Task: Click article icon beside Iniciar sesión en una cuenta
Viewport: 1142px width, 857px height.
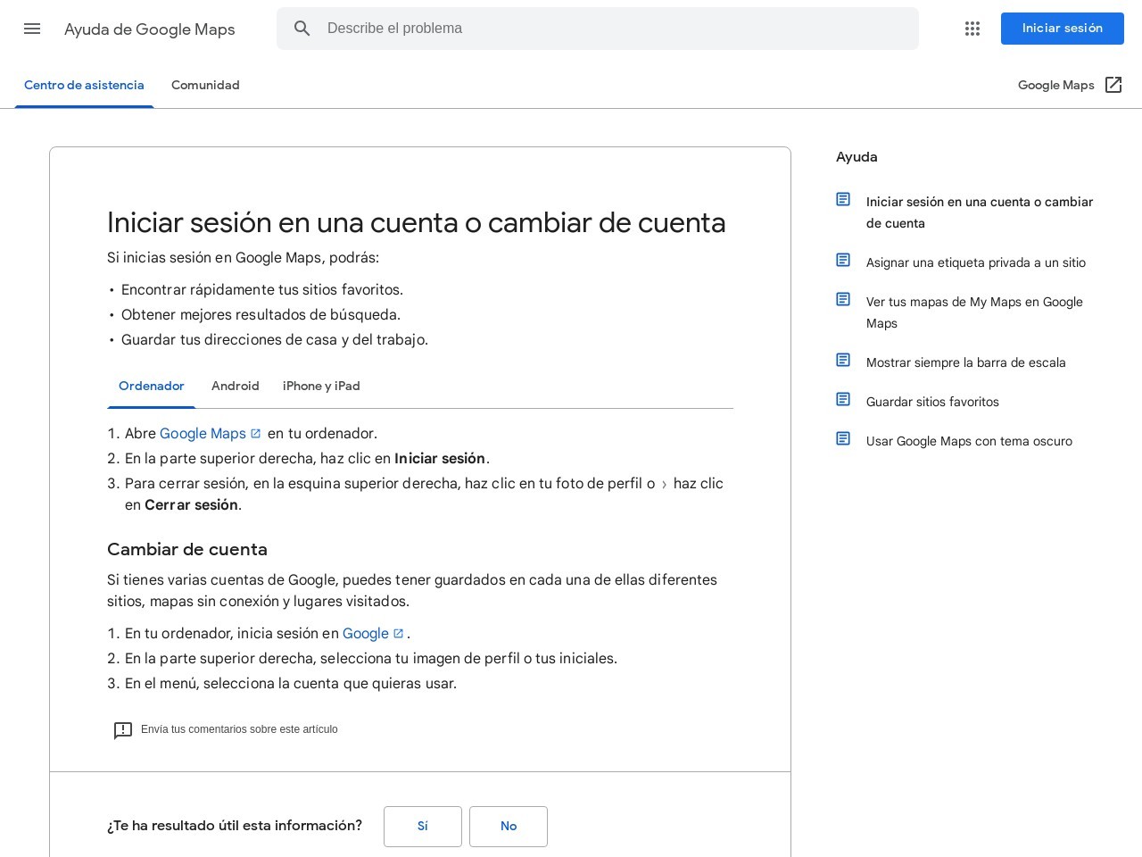Action: (843, 199)
